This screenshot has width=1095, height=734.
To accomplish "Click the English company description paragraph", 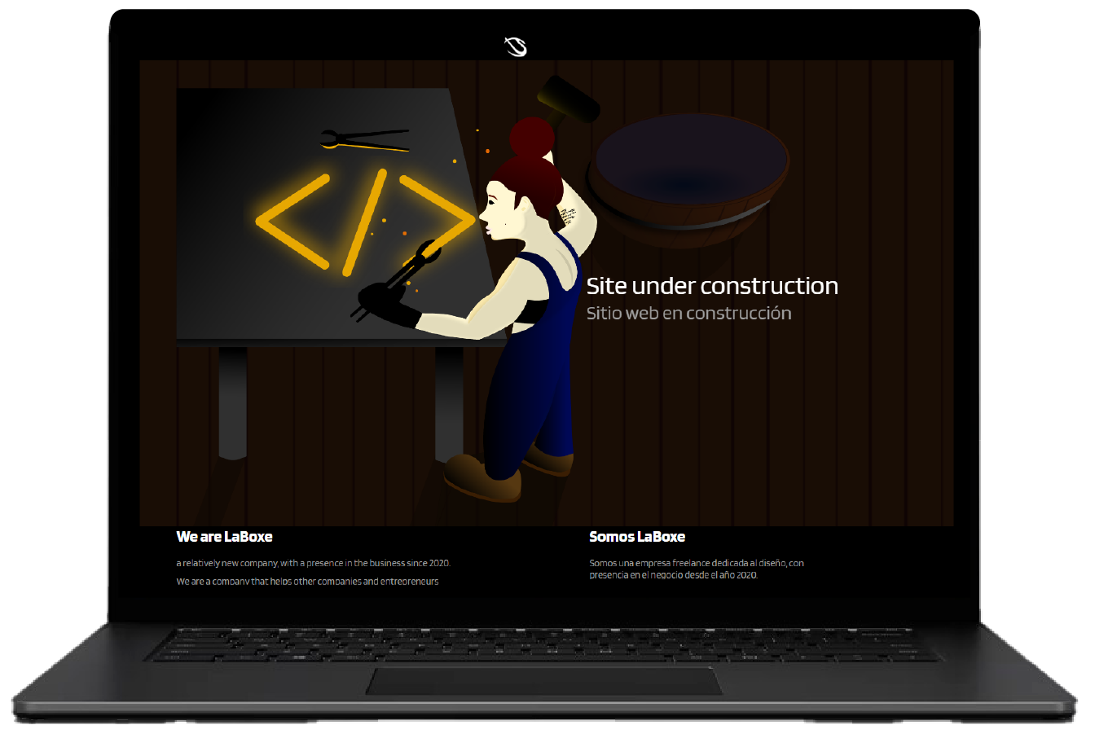I will tap(314, 570).
